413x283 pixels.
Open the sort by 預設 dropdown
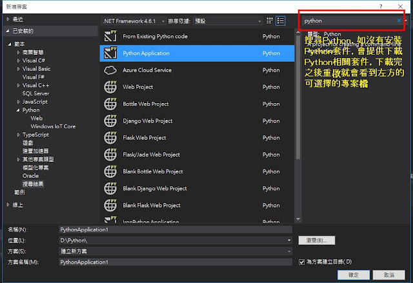coord(228,21)
